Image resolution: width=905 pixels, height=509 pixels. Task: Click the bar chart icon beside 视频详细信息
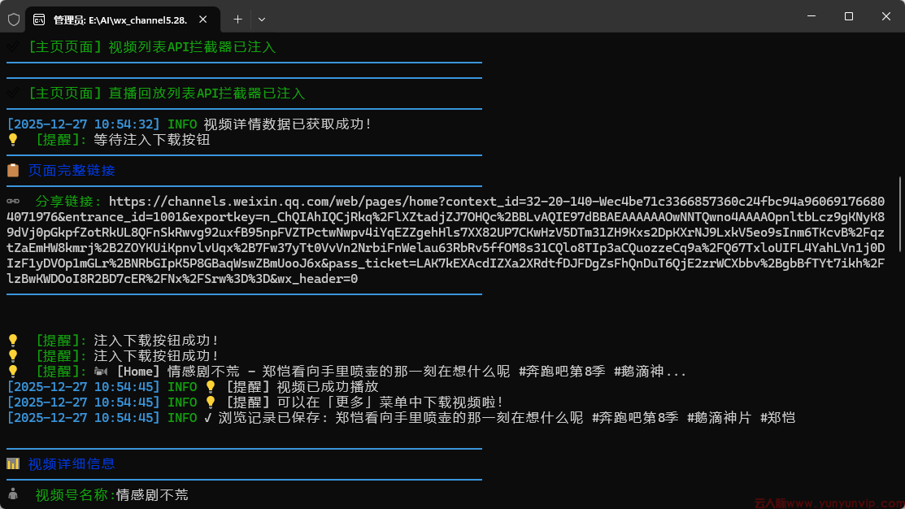pyautogui.click(x=13, y=464)
